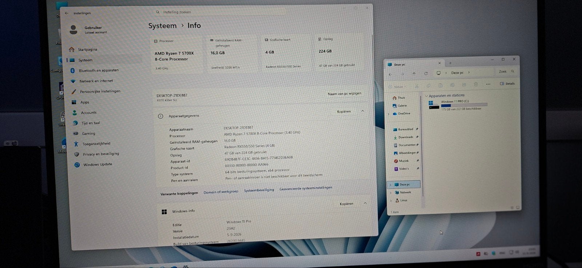Click the Copy icon in Explorer toolbar

428,86
